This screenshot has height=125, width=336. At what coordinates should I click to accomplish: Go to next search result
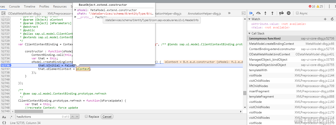77,117
